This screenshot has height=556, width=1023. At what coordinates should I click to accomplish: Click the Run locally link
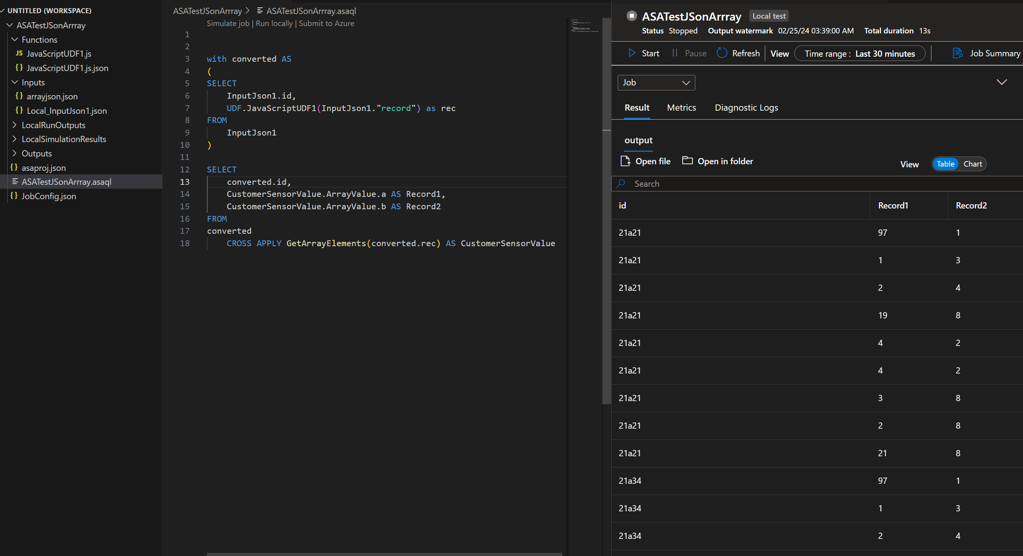click(x=274, y=23)
